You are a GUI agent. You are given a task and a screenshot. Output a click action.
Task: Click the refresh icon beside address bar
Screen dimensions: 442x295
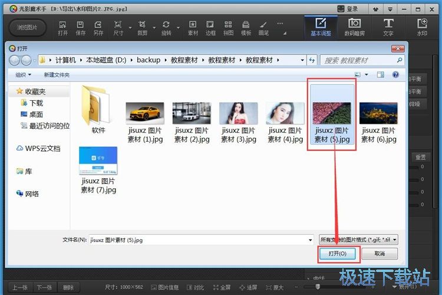tap(312, 60)
